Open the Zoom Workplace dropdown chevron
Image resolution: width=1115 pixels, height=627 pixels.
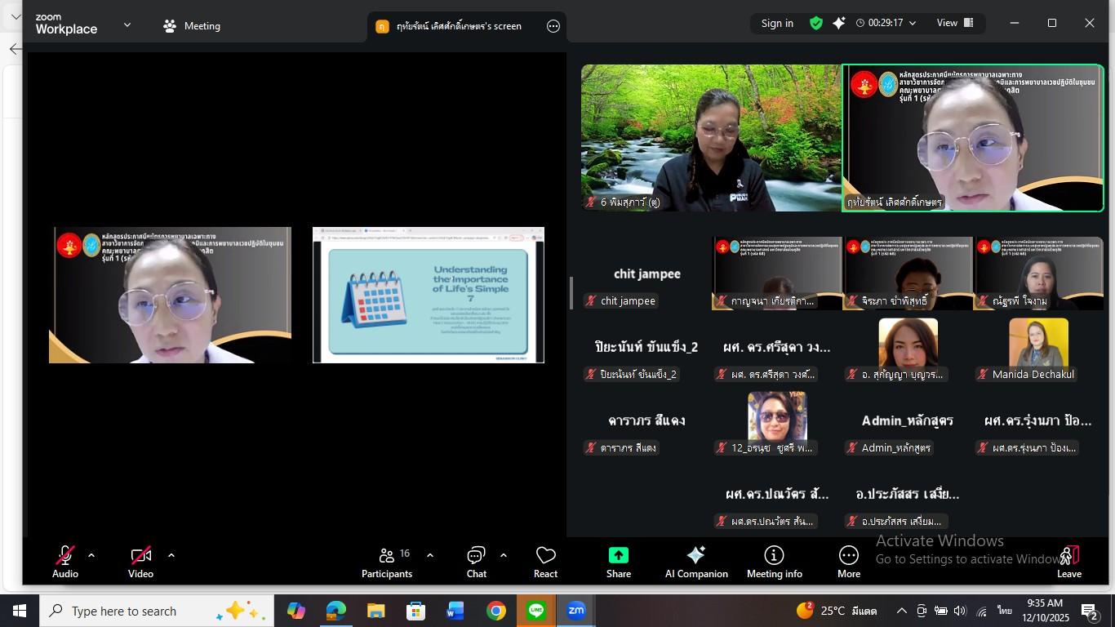click(127, 25)
